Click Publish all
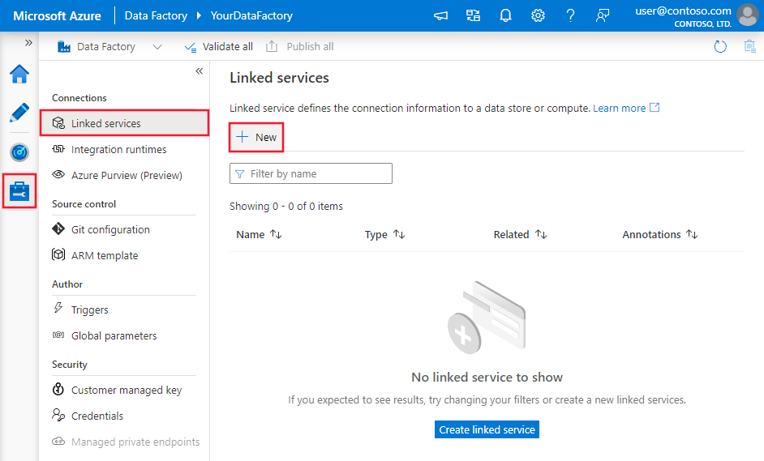 pos(299,47)
